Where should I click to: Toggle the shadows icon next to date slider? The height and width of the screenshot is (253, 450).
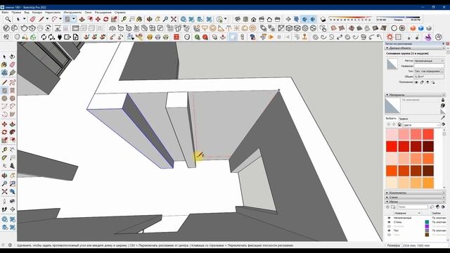point(323,19)
